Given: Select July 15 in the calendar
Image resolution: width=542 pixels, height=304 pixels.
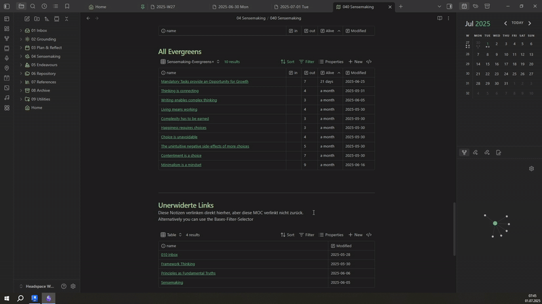Looking at the screenshot, I should (487, 64).
